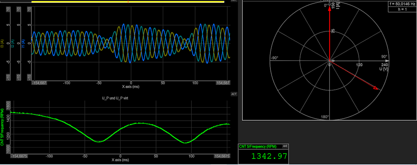Click the RPM graph X axis (ms) label
Image resolution: width=417 pixels, height=165 pixels.
[121, 160]
